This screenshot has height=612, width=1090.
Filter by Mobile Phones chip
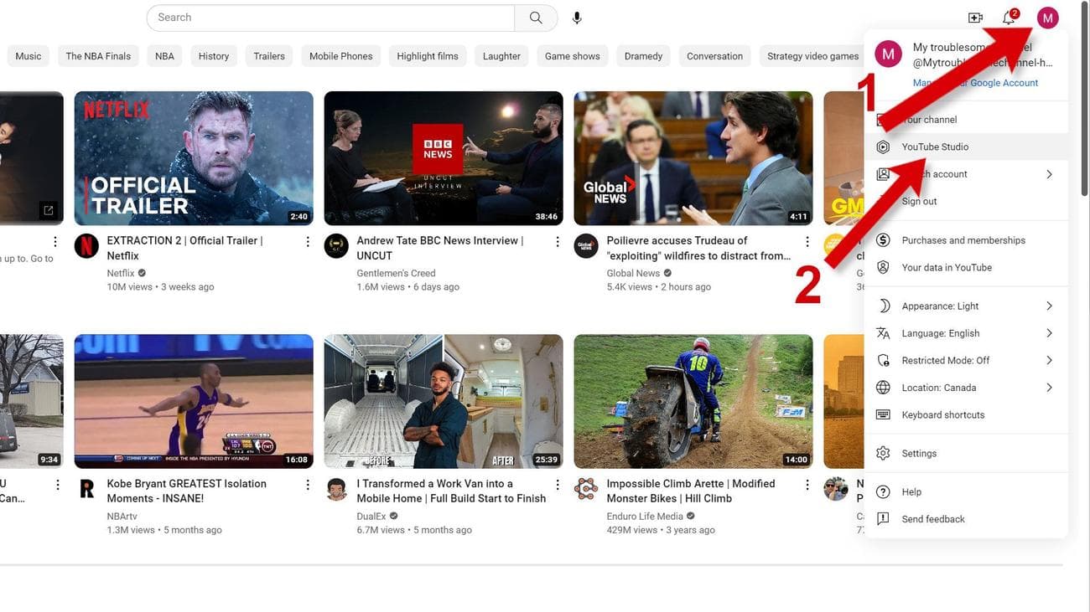coord(341,56)
